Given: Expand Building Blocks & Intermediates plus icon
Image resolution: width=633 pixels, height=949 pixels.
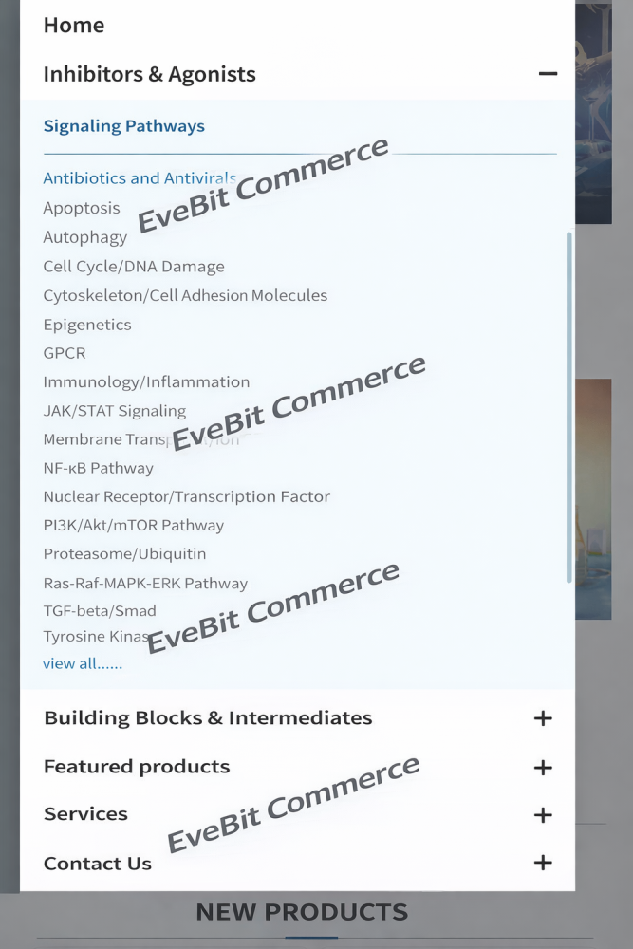Looking at the screenshot, I should point(543,718).
